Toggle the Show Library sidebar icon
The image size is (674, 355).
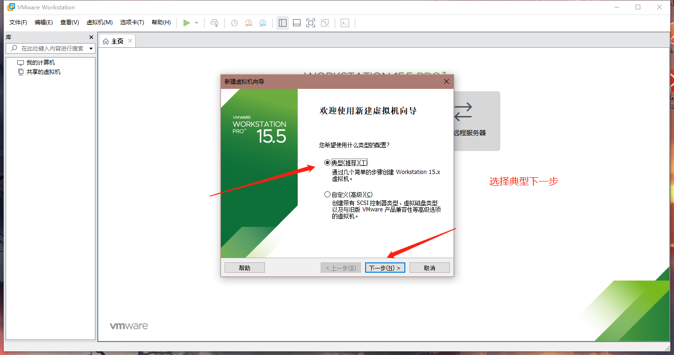pos(282,23)
